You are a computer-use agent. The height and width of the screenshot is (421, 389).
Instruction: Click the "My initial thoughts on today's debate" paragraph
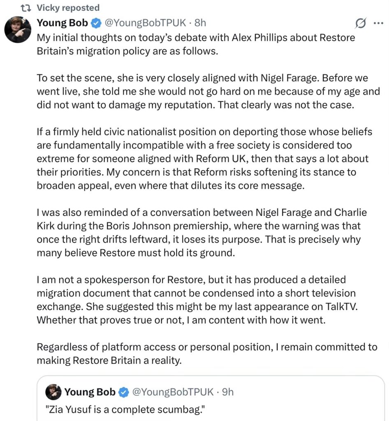tap(196, 44)
